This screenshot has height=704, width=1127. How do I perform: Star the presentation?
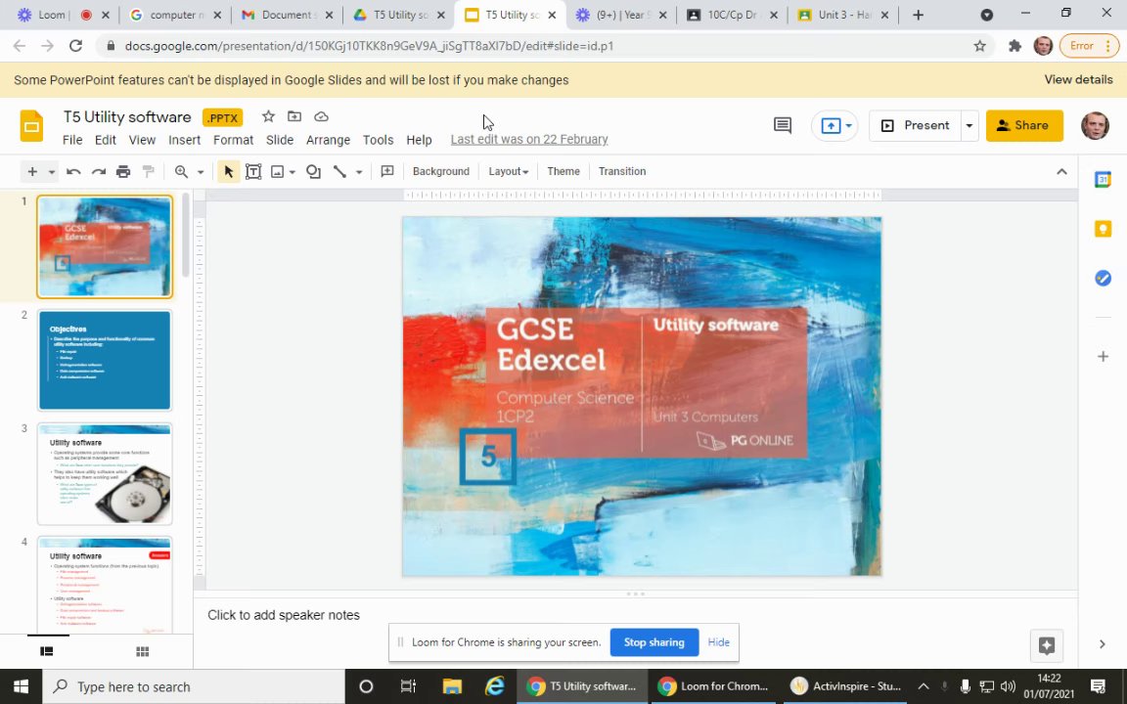[x=268, y=116]
